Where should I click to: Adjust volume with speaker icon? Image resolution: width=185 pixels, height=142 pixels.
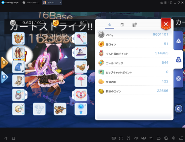point(136,138)
